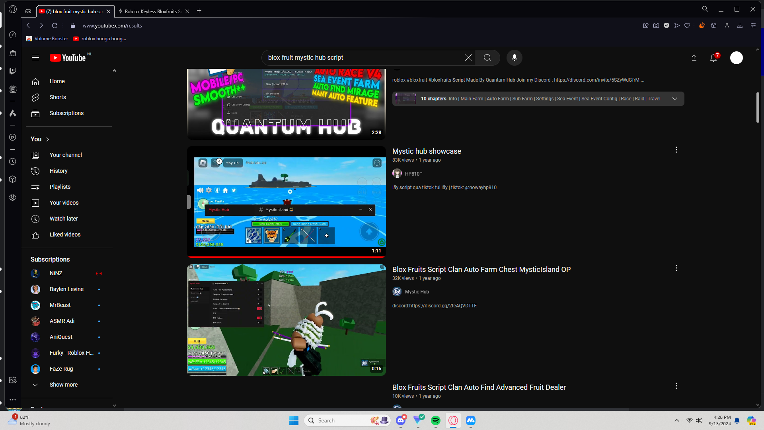Open options menu for Mystic hub showcase
This screenshot has width=764, height=430.
click(676, 150)
